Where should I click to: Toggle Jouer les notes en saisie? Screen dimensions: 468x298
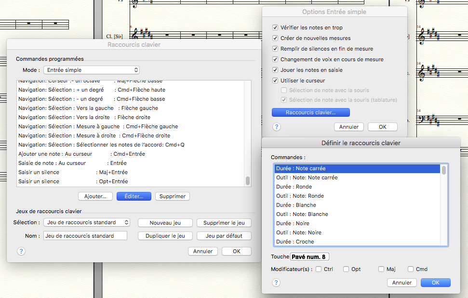275,70
